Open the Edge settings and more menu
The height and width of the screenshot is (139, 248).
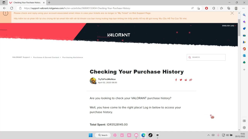click(x=243, y=8)
